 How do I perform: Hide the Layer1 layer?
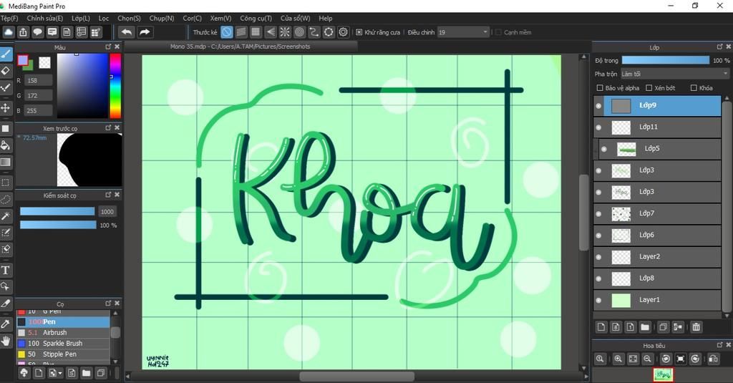(x=599, y=300)
